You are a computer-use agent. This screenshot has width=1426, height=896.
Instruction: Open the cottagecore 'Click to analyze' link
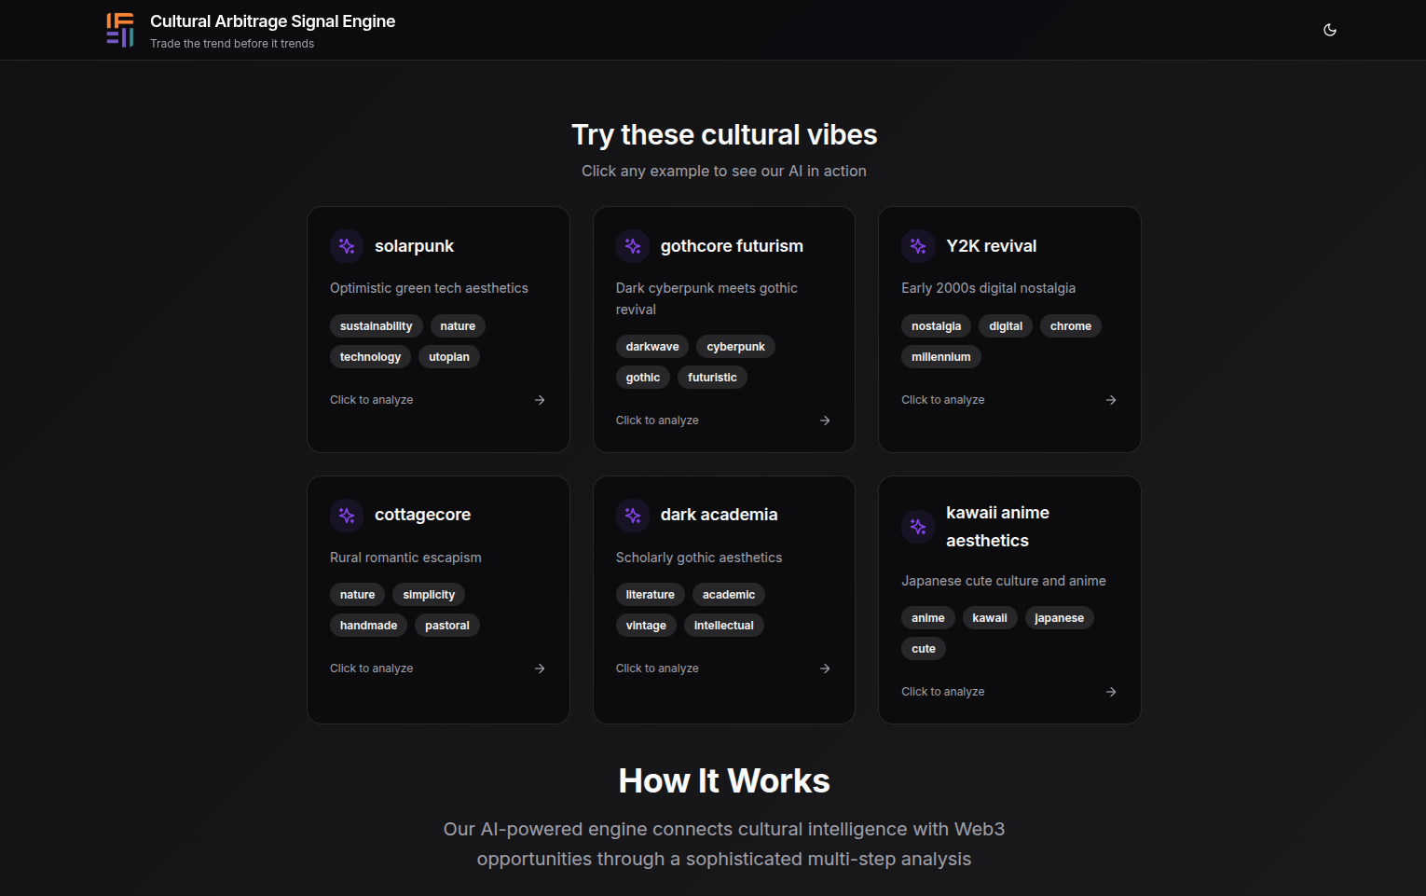pos(371,669)
